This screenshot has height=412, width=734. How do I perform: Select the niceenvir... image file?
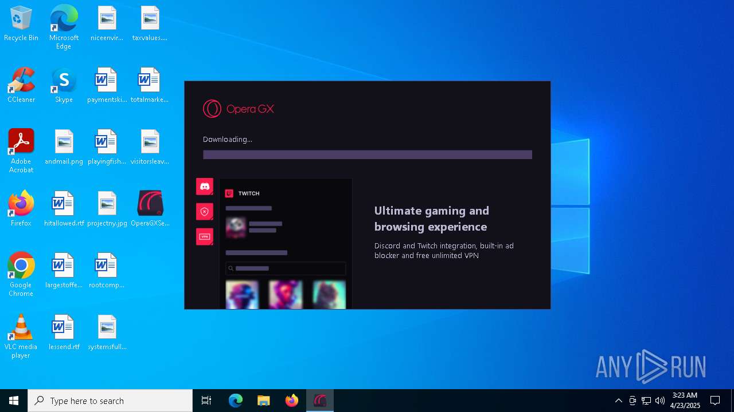[107, 24]
